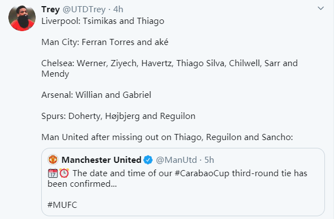Click the Chelsea signings line of text
Screen dimensions: 335x219
(169, 68)
